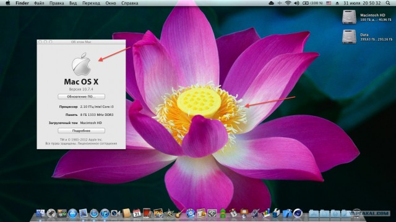The height and width of the screenshot is (222, 396).
Task: Open the Лицензионное соглашение link
Action: (x=97, y=144)
